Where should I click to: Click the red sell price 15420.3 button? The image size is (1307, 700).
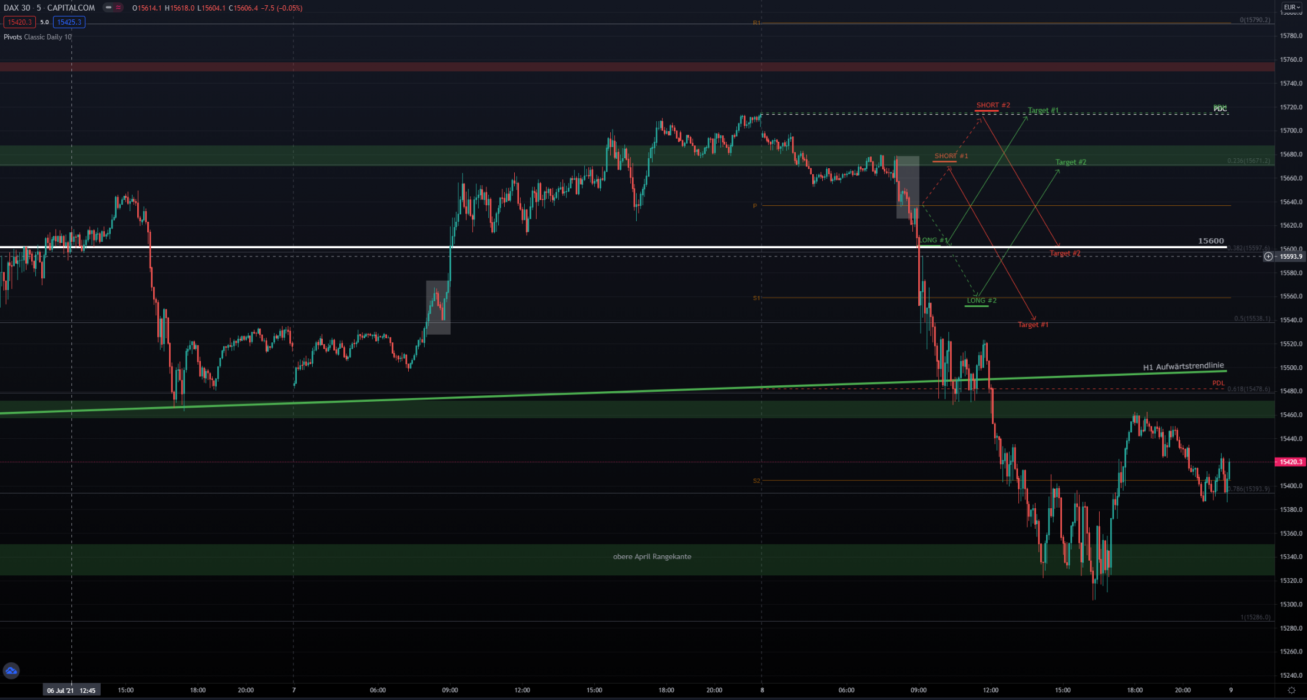19,22
